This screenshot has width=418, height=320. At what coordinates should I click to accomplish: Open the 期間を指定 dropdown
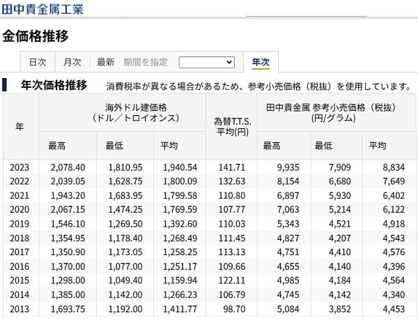coord(207,62)
